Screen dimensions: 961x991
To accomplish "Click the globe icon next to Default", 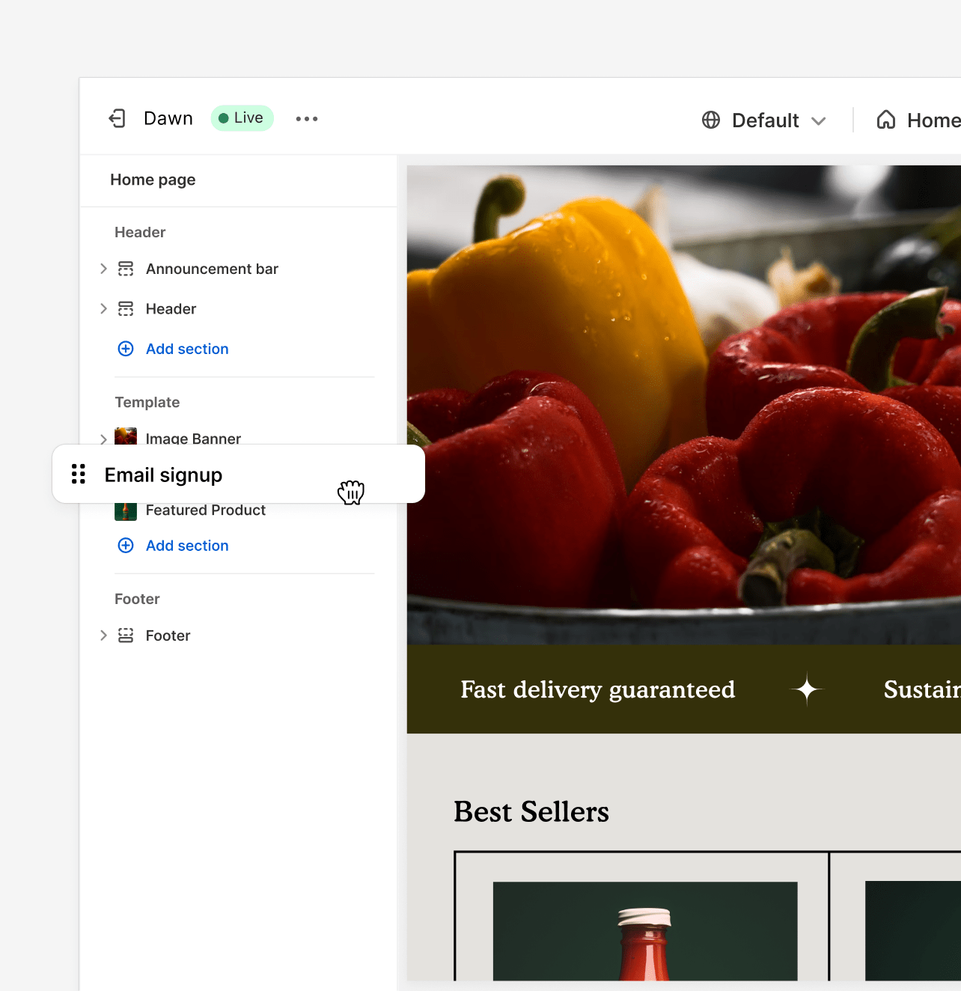I will click(711, 120).
